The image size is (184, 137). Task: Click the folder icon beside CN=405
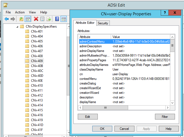coord(27,41)
